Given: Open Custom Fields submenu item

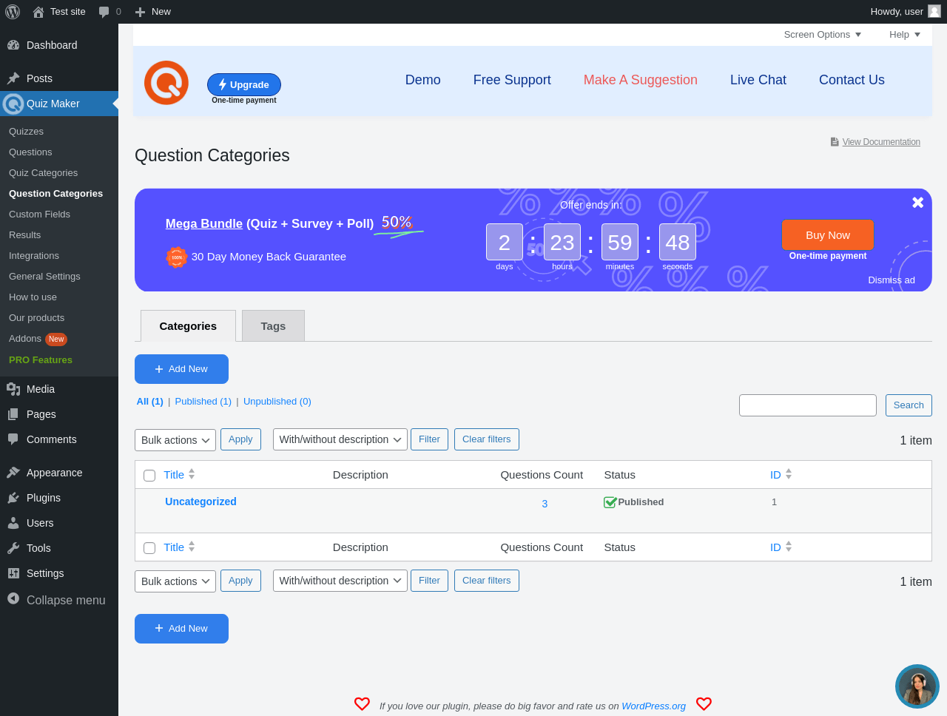Looking at the screenshot, I should pyautogui.click(x=40, y=215).
